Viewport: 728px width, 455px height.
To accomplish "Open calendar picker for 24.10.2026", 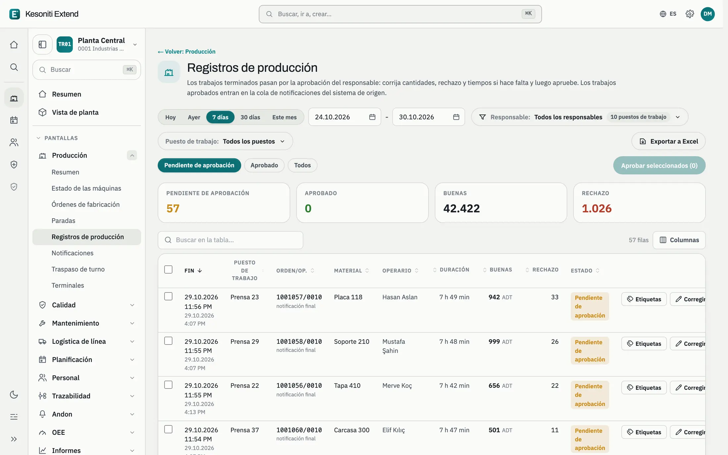I will [x=372, y=117].
